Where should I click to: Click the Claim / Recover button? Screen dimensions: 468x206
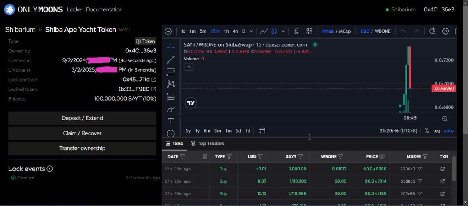(82, 133)
